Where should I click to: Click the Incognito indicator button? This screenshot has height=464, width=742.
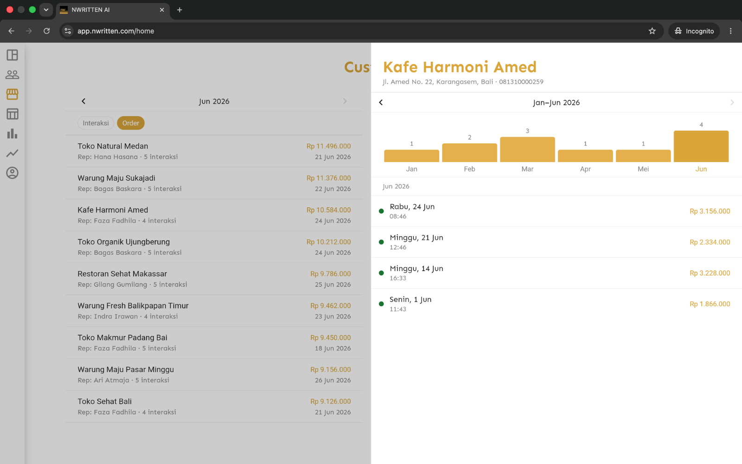694,31
